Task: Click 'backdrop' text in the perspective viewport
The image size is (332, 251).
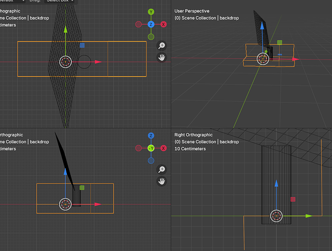Action: (229, 18)
